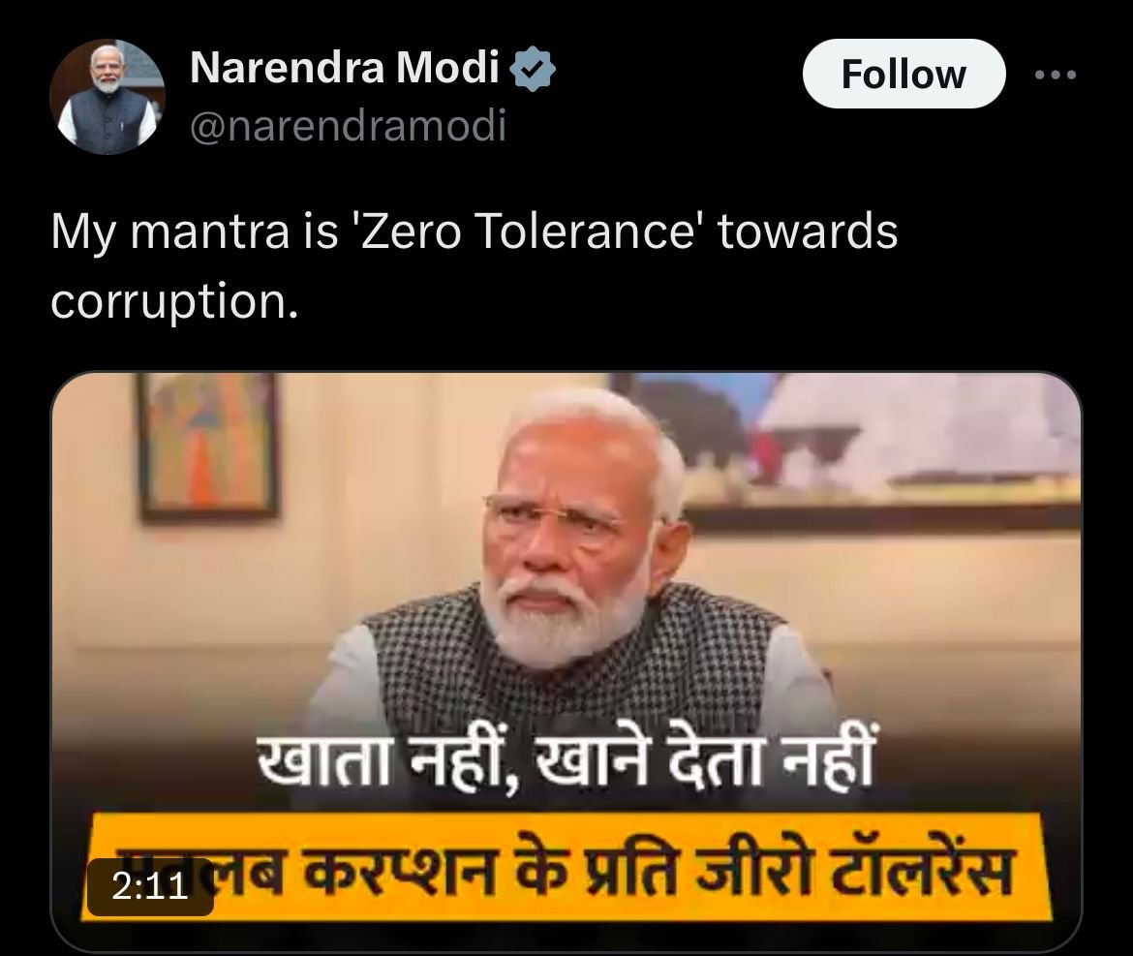This screenshot has height=956, width=1133.
Task: Open the tweet text about Zero Tolerance
Action: (474, 266)
